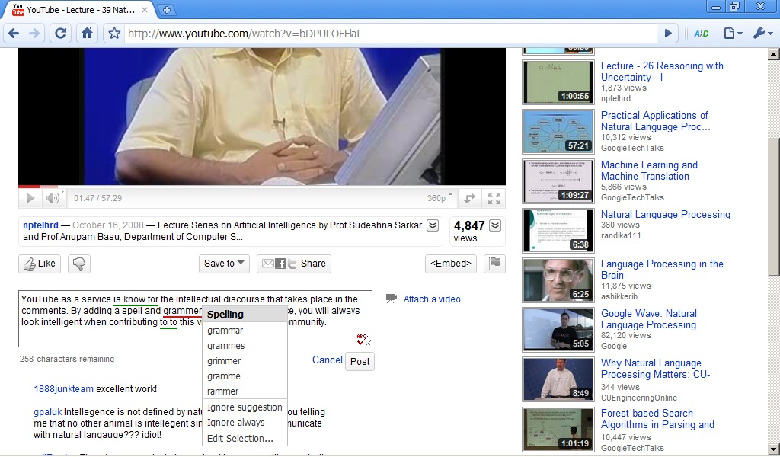
Task: Expand the view count statistics
Action: (495, 225)
